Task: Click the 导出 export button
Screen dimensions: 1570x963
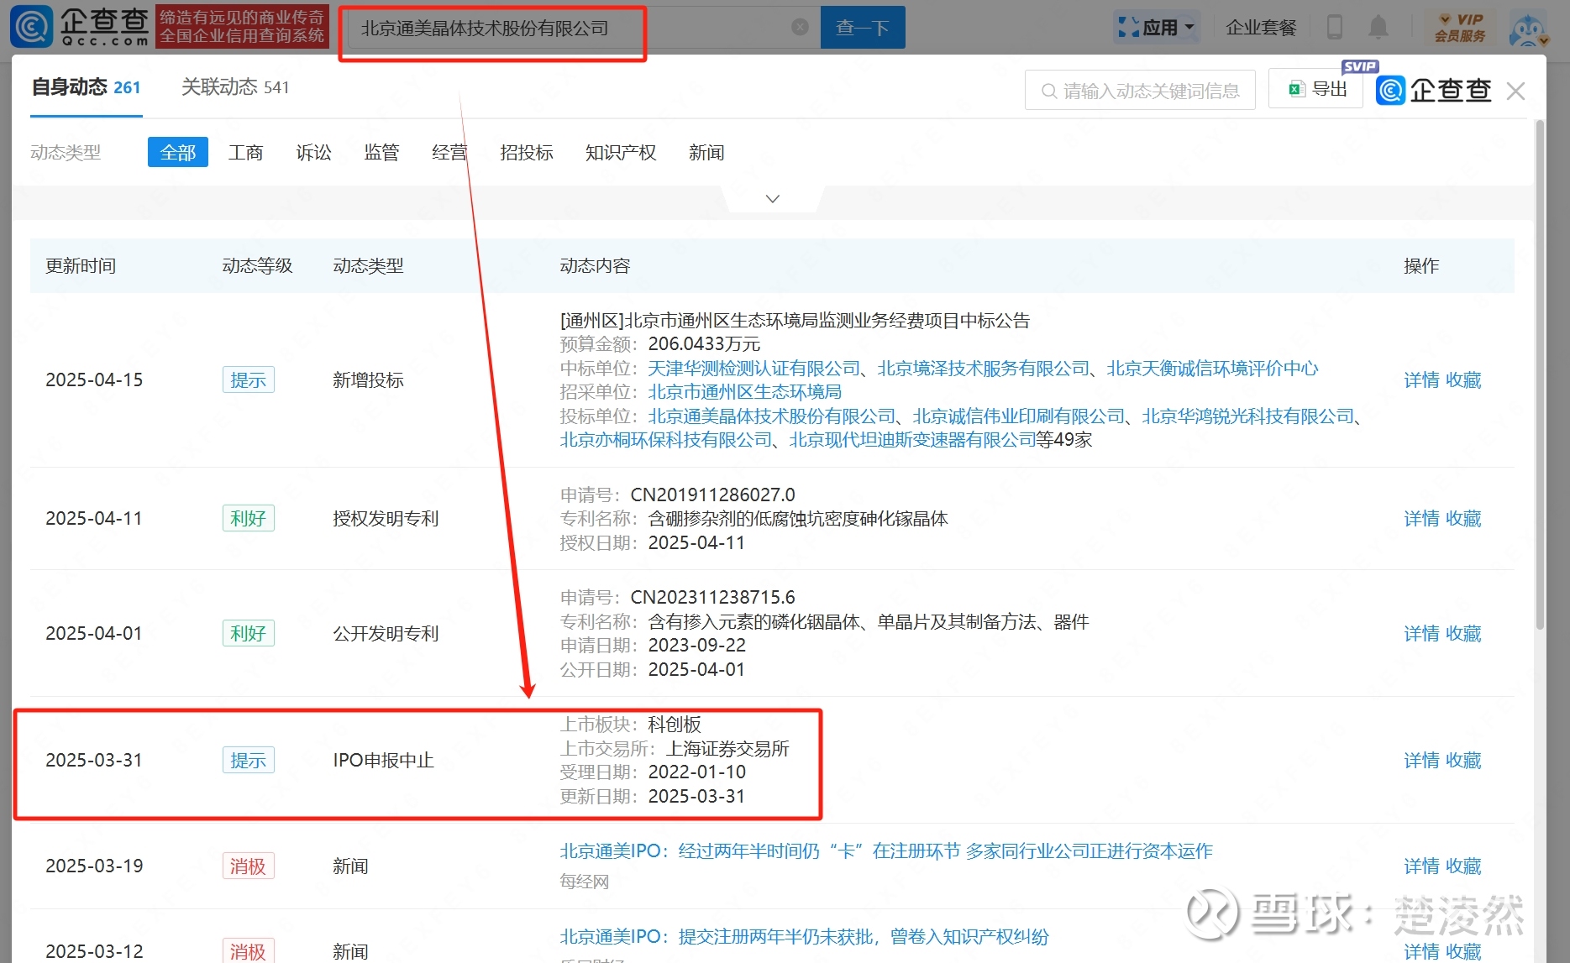Action: 1316,89
